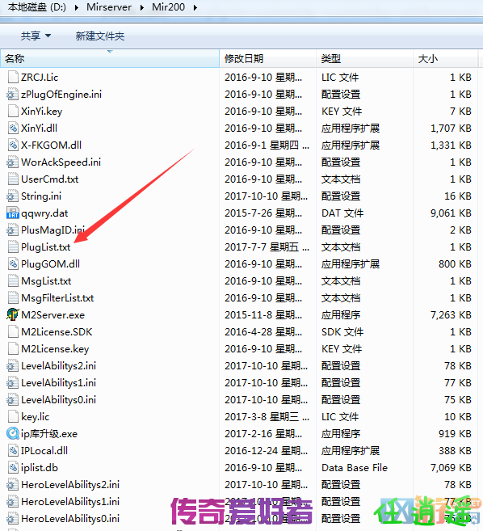483x531 pixels.
Task: Sort files by 修改日期 column header
Action: (267, 58)
